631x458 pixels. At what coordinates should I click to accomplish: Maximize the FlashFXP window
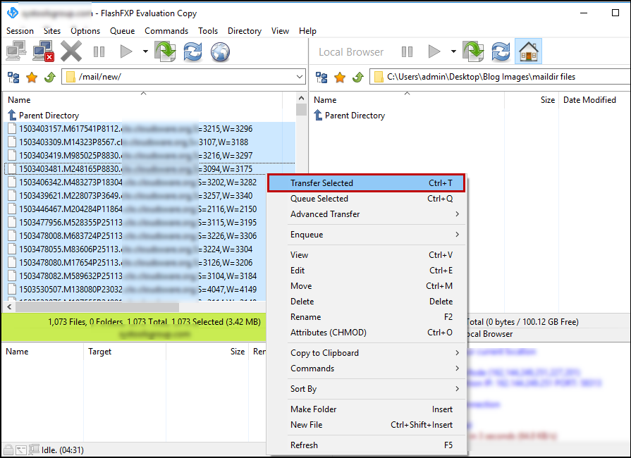tap(615, 13)
